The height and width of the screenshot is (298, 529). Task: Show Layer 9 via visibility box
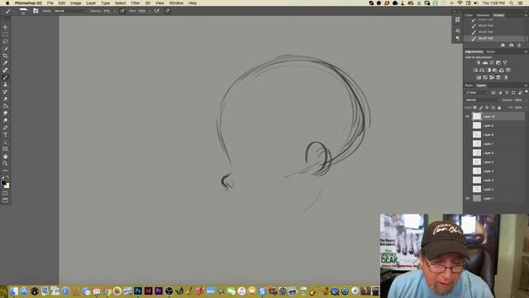pos(468,126)
